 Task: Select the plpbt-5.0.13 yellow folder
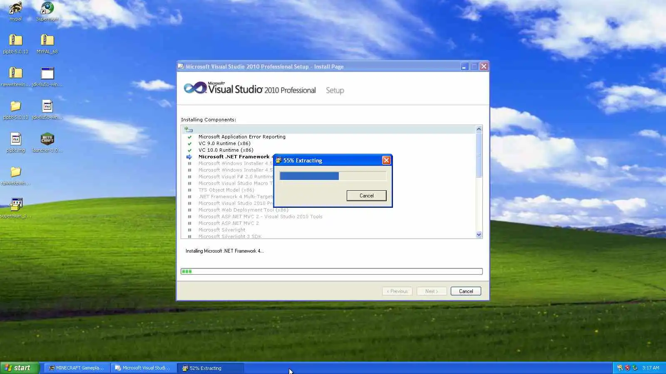(x=15, y=106)
